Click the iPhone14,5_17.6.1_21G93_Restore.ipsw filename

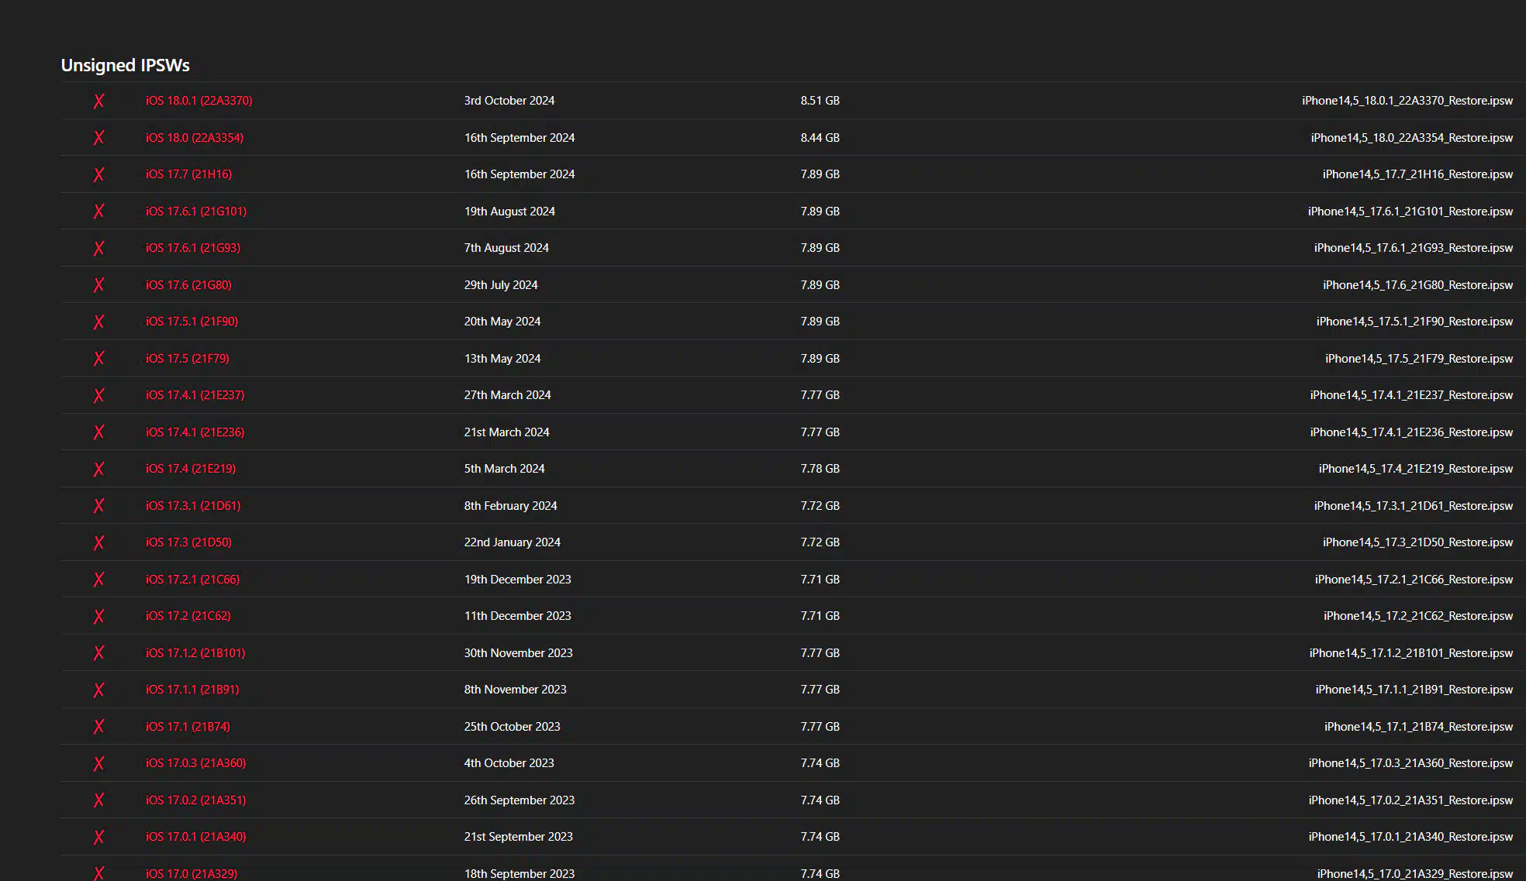coord(1414,248)
